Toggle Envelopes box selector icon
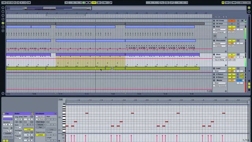 click(x=55, y=114)
